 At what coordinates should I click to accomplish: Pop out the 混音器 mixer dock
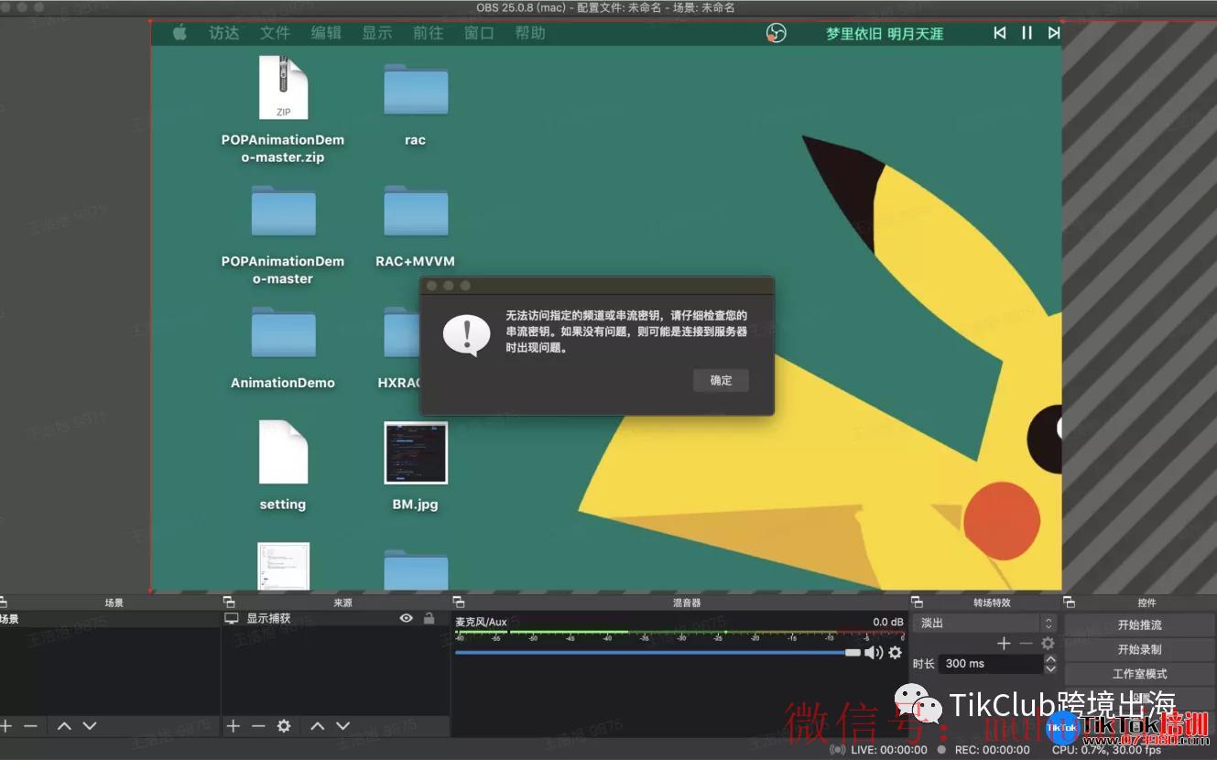click(x=459, y=603)
